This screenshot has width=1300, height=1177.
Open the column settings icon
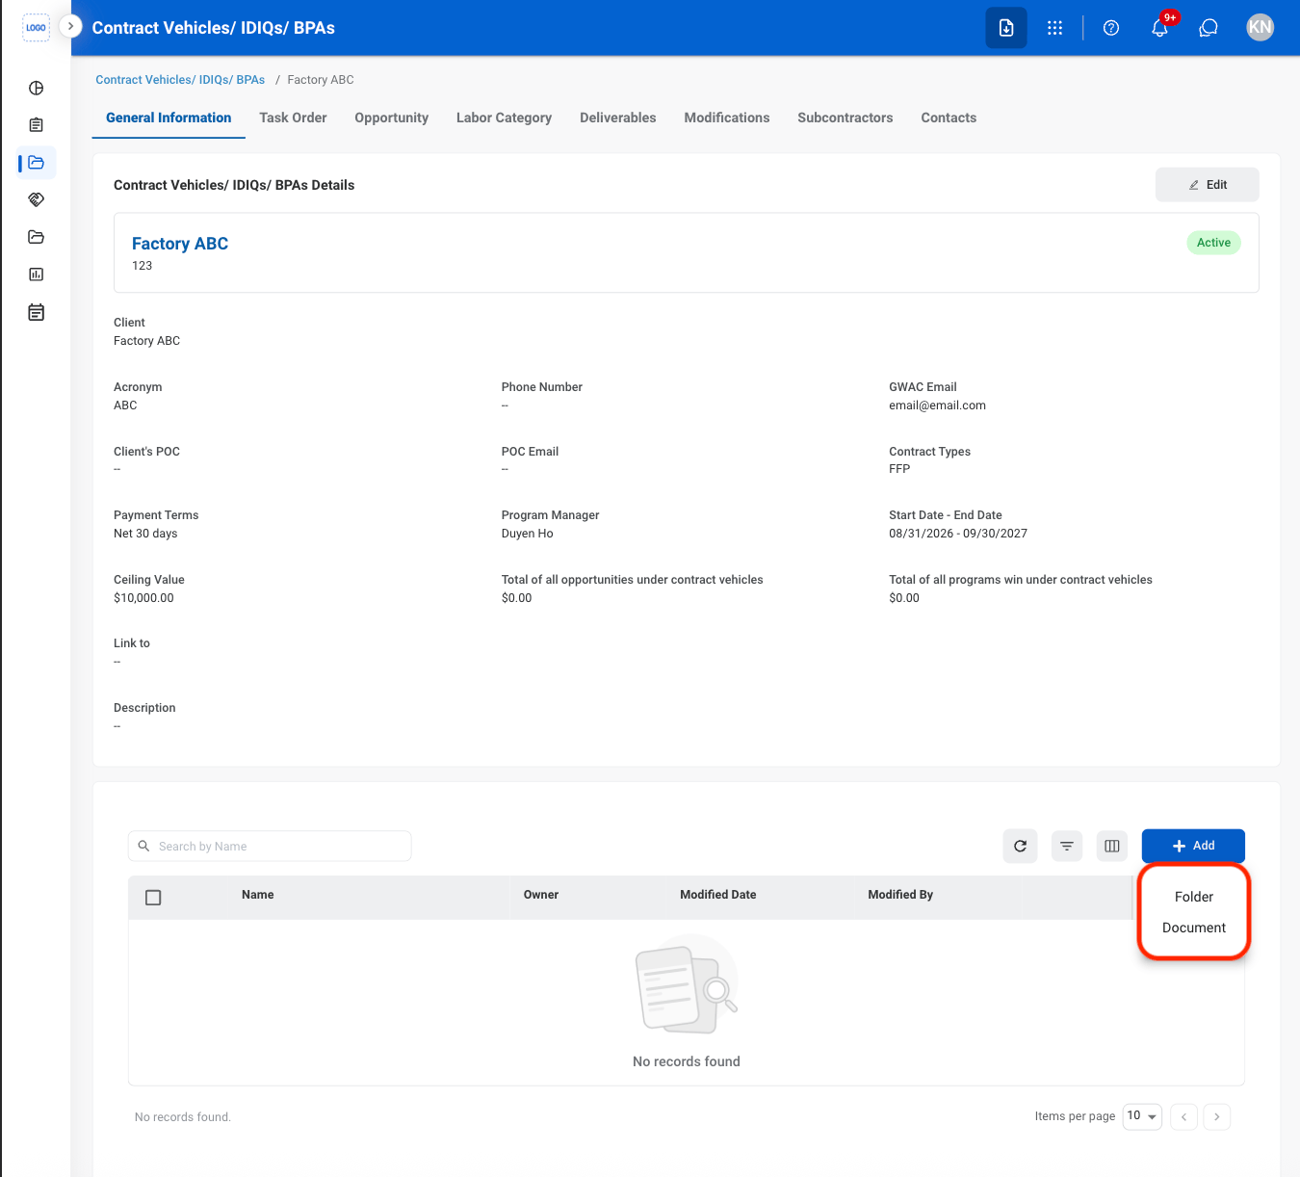pos(1112,846)
